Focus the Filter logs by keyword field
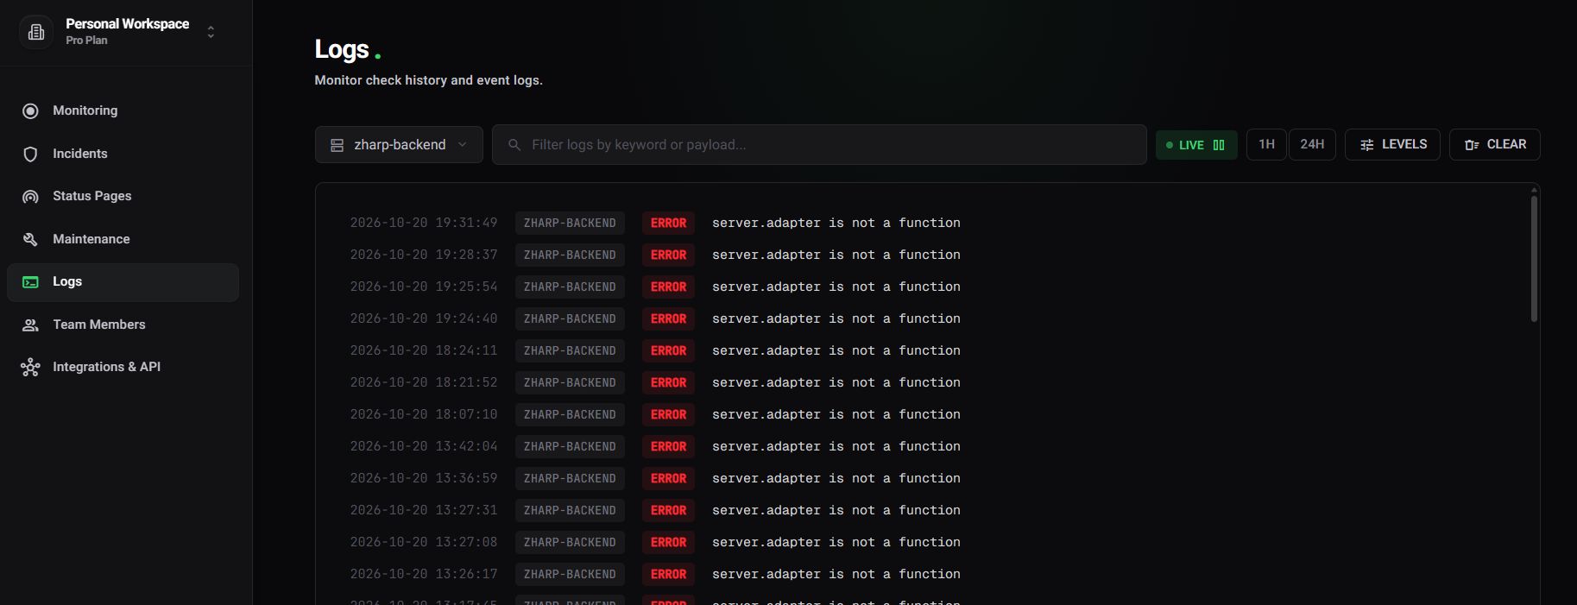The width and height of the screenshot is (1577, 605). (x=819, y=144)
